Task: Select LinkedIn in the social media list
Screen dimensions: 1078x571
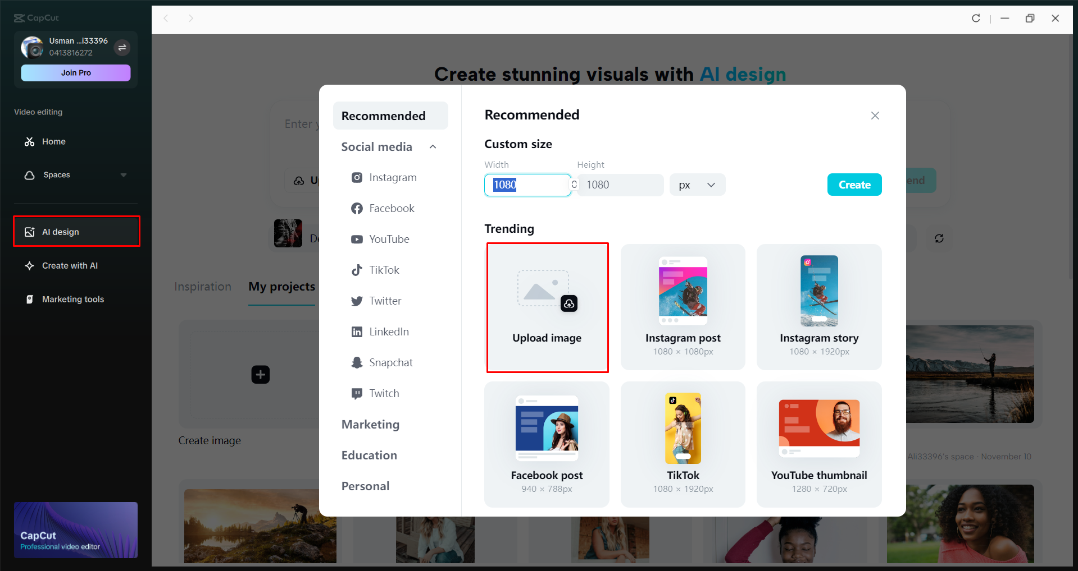Action: coord(389,331)
